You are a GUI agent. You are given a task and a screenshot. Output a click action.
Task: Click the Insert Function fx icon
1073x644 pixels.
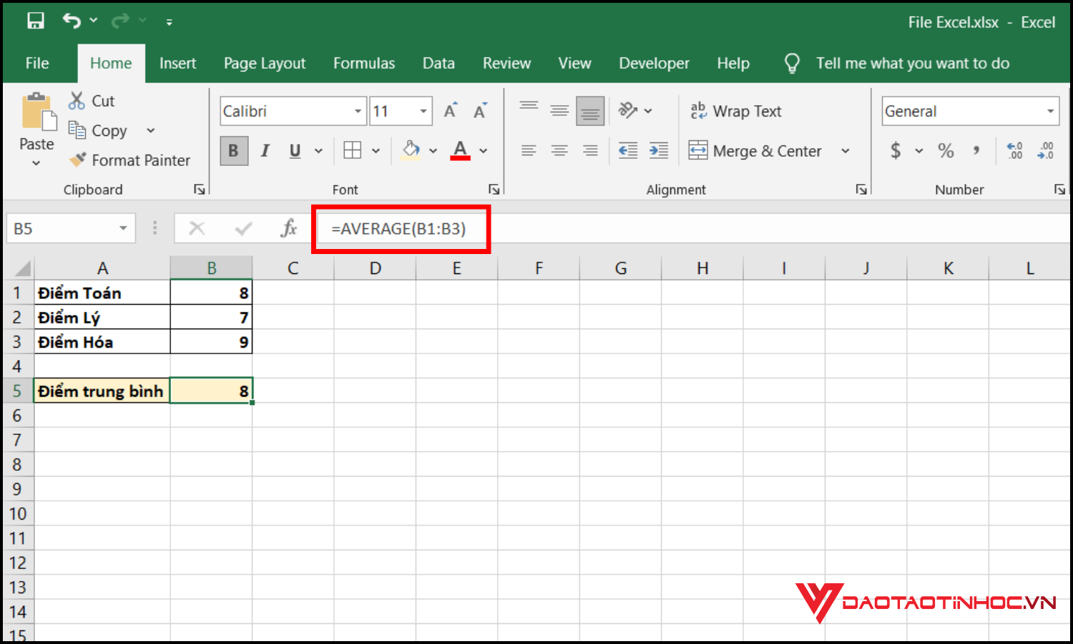point(289,228)
